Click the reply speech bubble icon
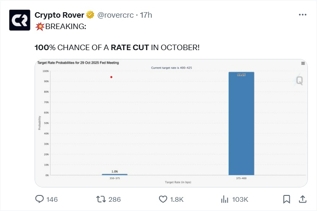 40,199
